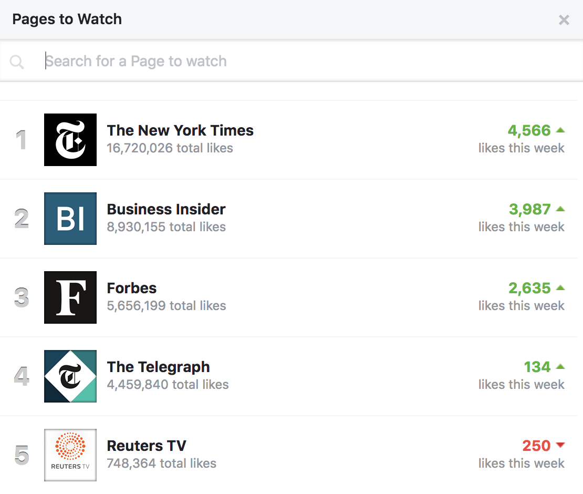This screenshot has width=583, height=494.
Task: Click The New York Times logo icon
Action: [70, 140]
